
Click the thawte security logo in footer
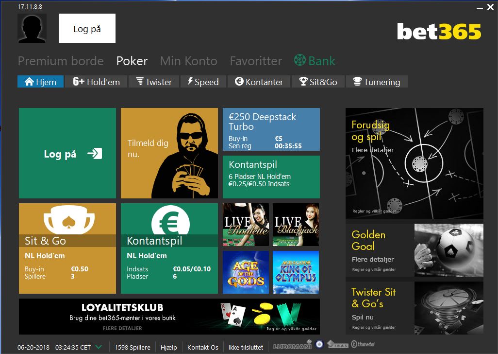tap(363, 344)
